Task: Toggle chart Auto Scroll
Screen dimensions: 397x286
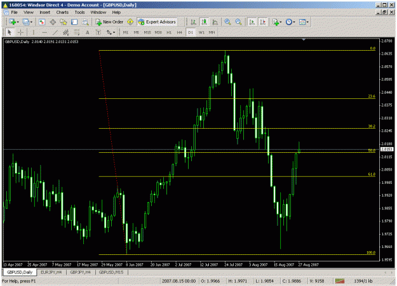Action: (252, 22)
